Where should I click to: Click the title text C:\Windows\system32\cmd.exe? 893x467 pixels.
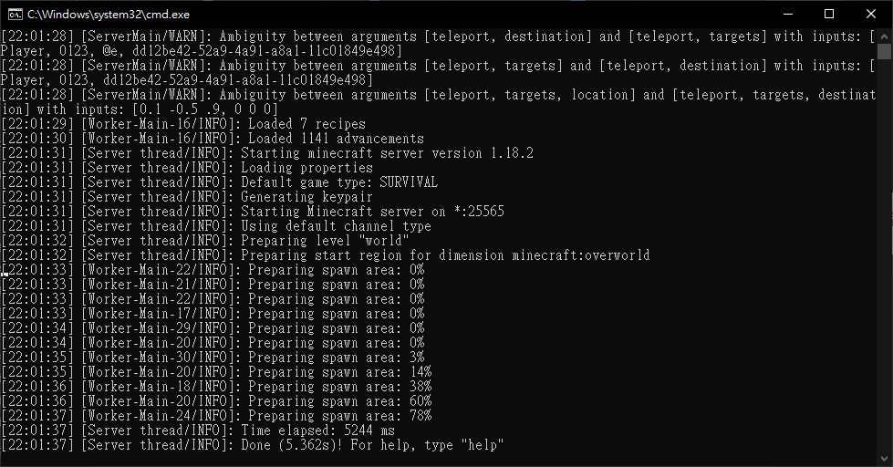109,15
